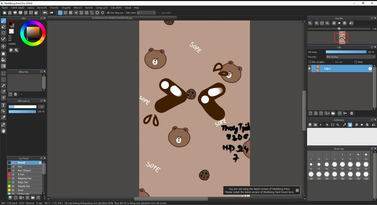Adjust the brush size slider at 10
Image resolution: width=377 pixels, height=205 pixels.
point(22,107)
